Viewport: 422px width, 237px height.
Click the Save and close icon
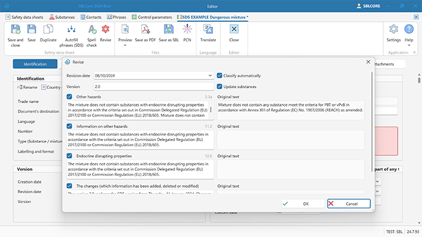(x=15, y=29)
